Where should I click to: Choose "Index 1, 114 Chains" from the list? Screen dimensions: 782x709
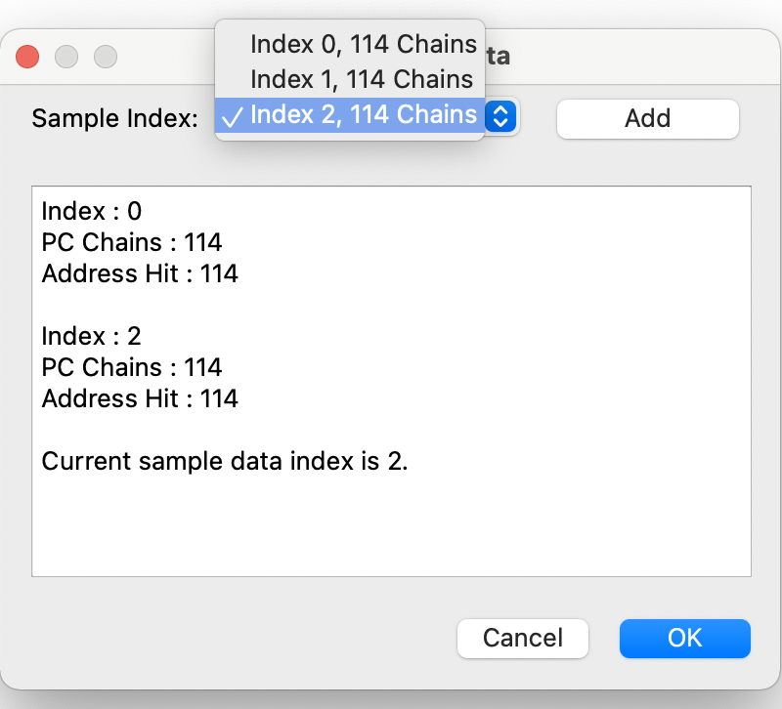(362, 79)
